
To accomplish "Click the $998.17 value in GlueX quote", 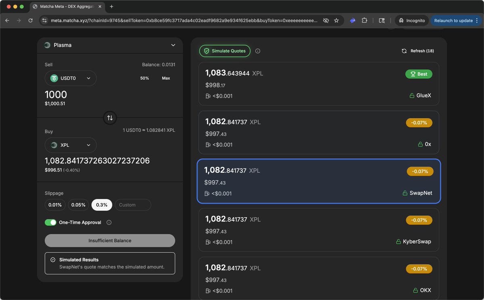I will [x=215, y=85].
